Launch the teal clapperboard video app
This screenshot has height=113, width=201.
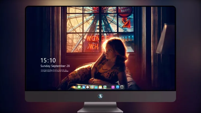[x=96, y=87]
